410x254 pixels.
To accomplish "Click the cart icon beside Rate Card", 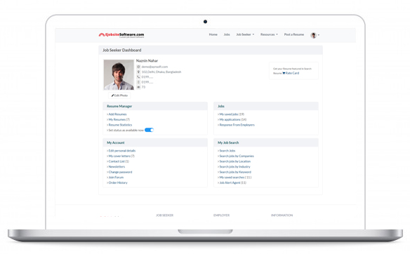I will (x=284, y=73).
